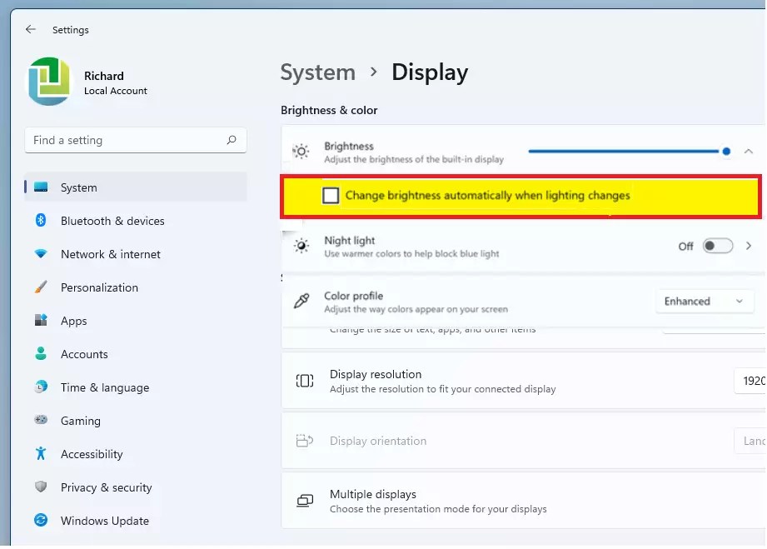Click the search magnifier icon
Viewport: 767px width, 549px height.
click(x=232, y=140)
